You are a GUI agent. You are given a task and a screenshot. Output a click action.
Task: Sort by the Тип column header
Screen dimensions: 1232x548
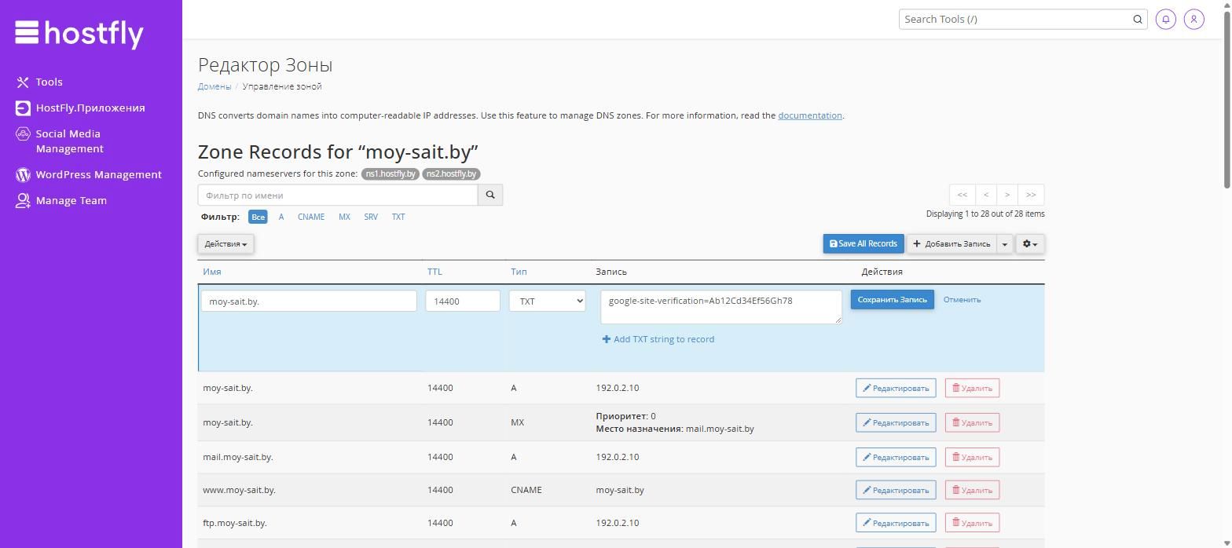(519, 272)
